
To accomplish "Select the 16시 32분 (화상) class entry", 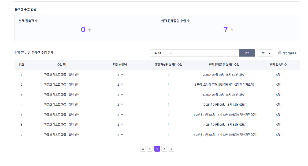I will coord(224,125).
